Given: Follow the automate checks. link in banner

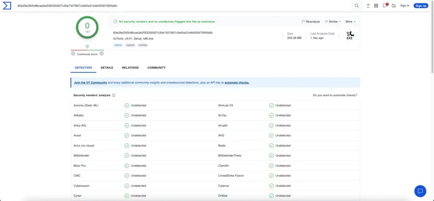Looking at the screenshot, I should [237, 83].
